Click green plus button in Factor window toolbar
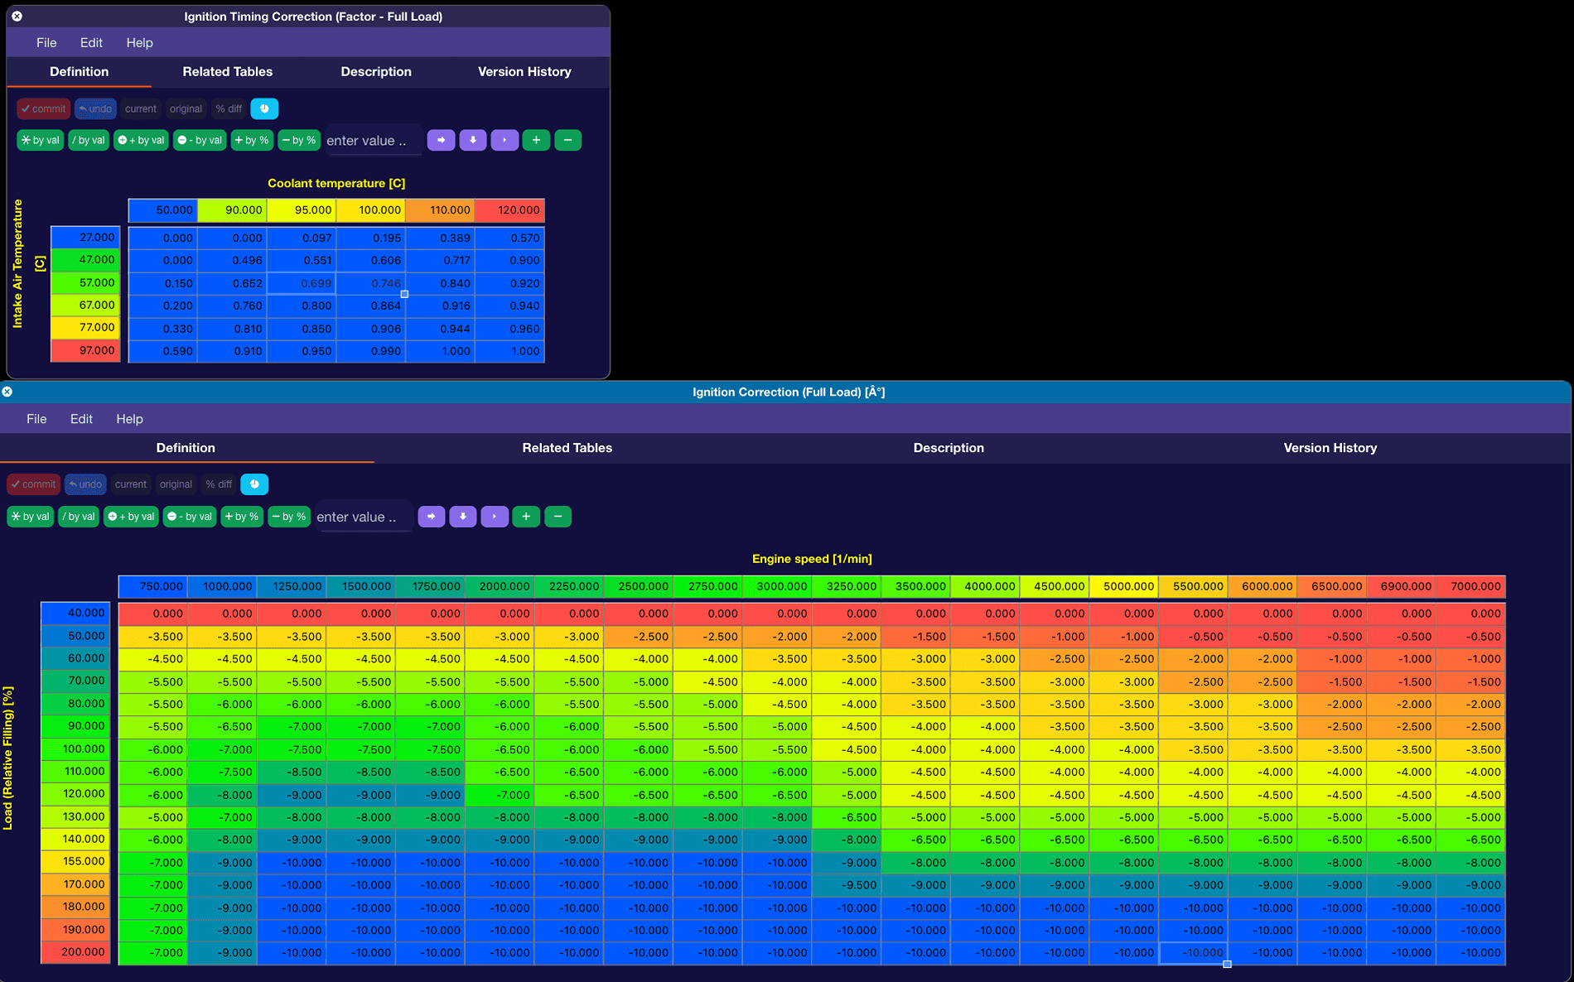Viewport: 1574px width, 982px height. click(536, 140)
